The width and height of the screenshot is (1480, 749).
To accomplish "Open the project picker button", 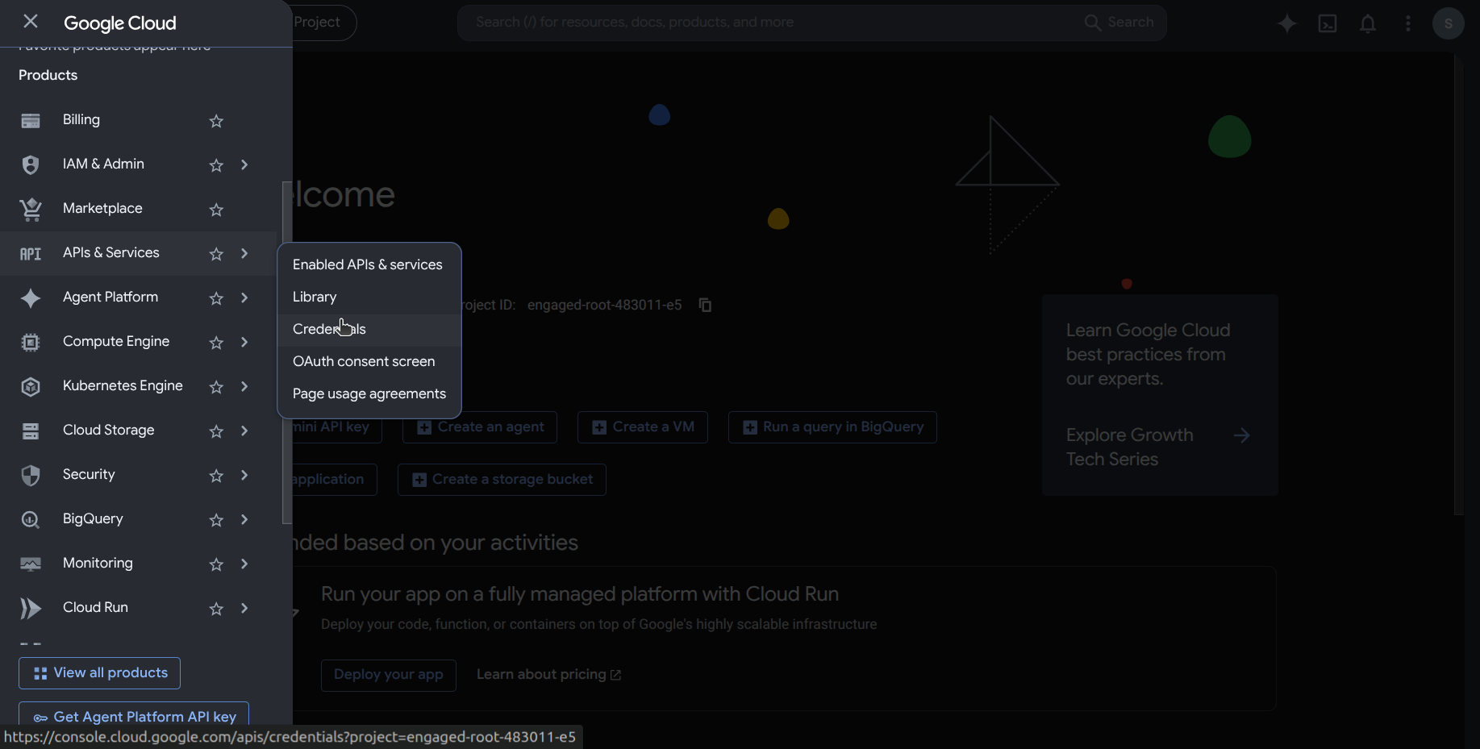I will (x=323, y=23).
